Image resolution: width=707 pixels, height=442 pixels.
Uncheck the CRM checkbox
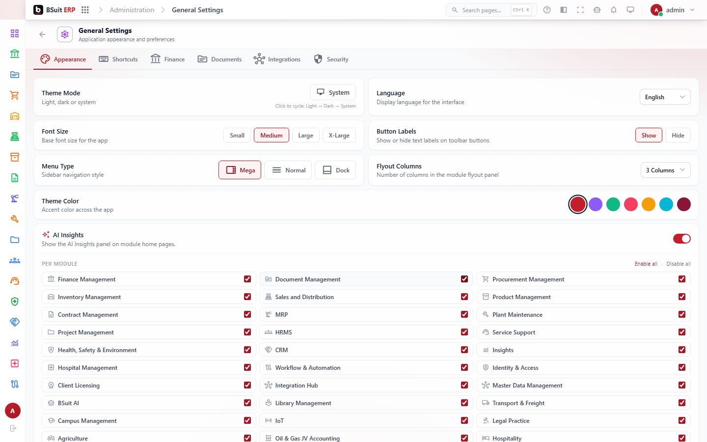(464, 350)
